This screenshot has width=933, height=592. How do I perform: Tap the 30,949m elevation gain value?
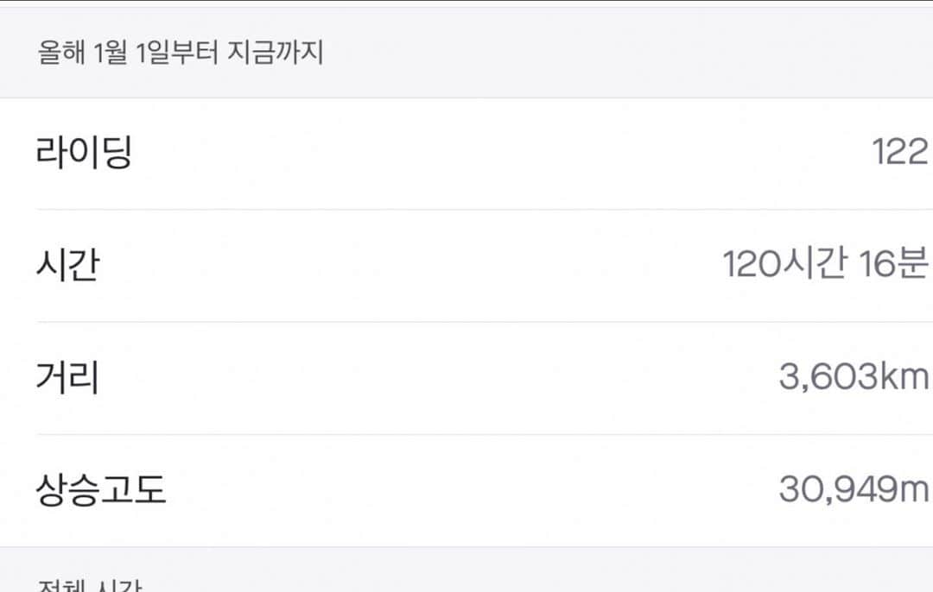point(854,489)
